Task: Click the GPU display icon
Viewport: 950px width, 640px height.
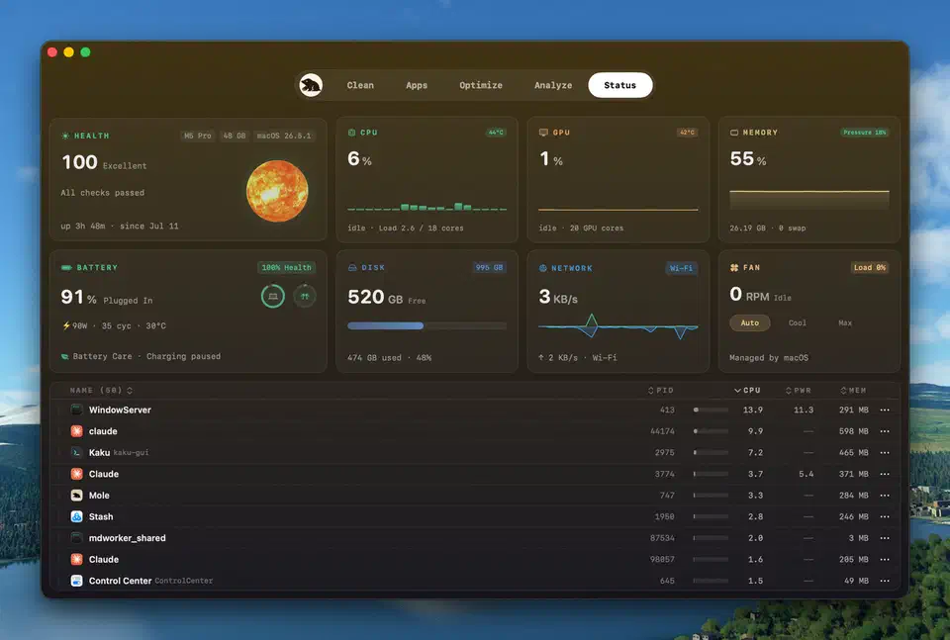Action: point(543,132)
